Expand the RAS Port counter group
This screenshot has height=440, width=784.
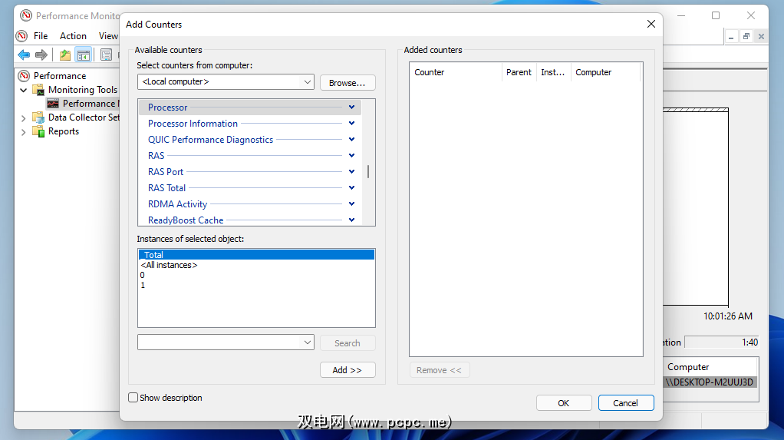tap(351, 172)
